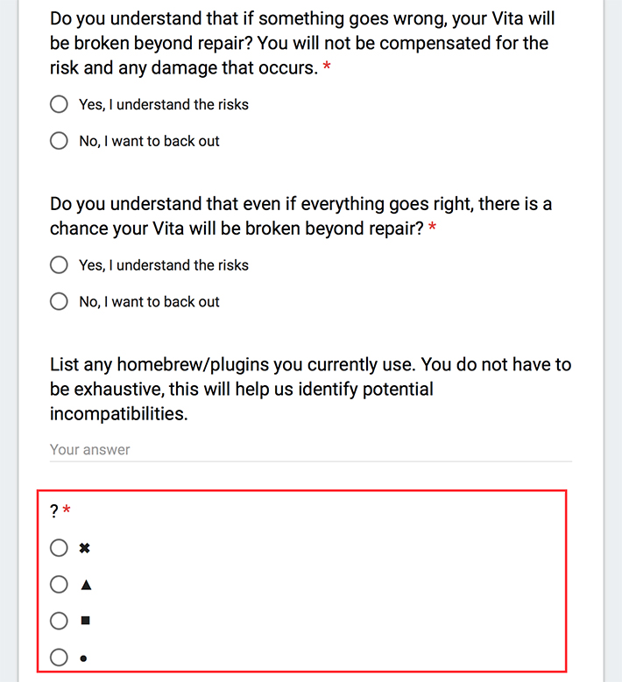
Task: Select 'No, I want to back out' radio for something-goes-wrong question
Action: click(59, 141)
